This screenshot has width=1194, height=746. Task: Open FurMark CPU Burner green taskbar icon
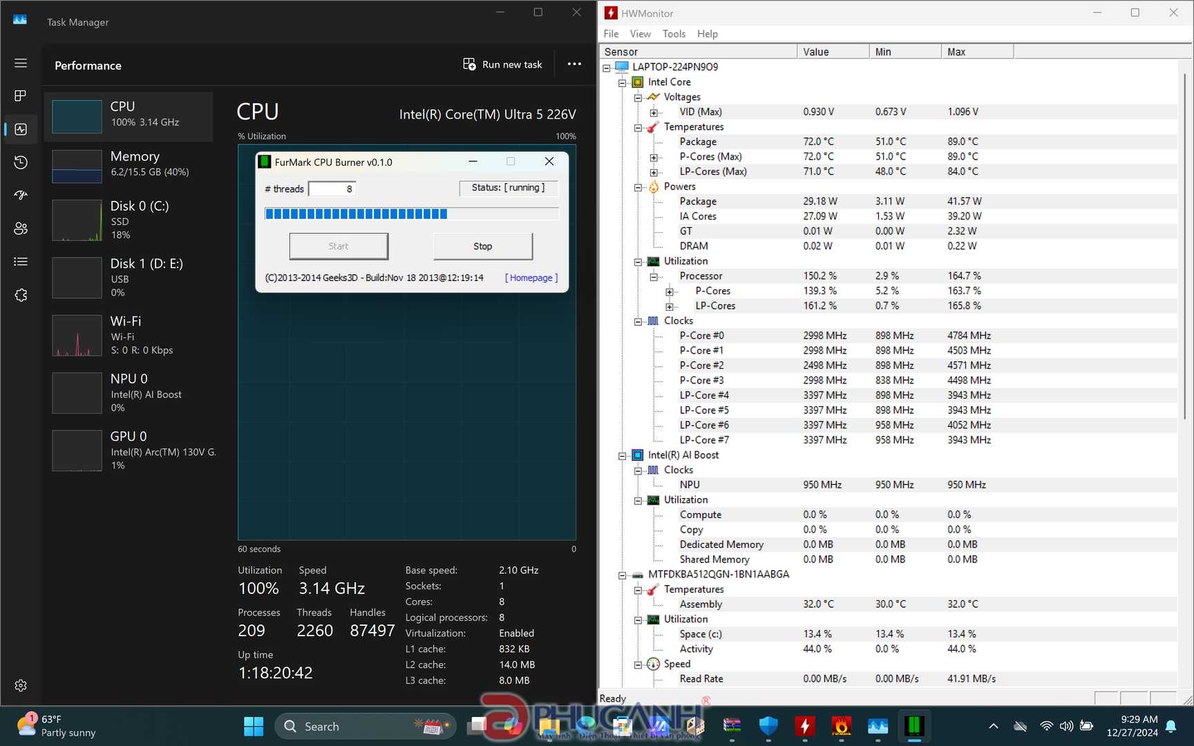tap(914, 727)
